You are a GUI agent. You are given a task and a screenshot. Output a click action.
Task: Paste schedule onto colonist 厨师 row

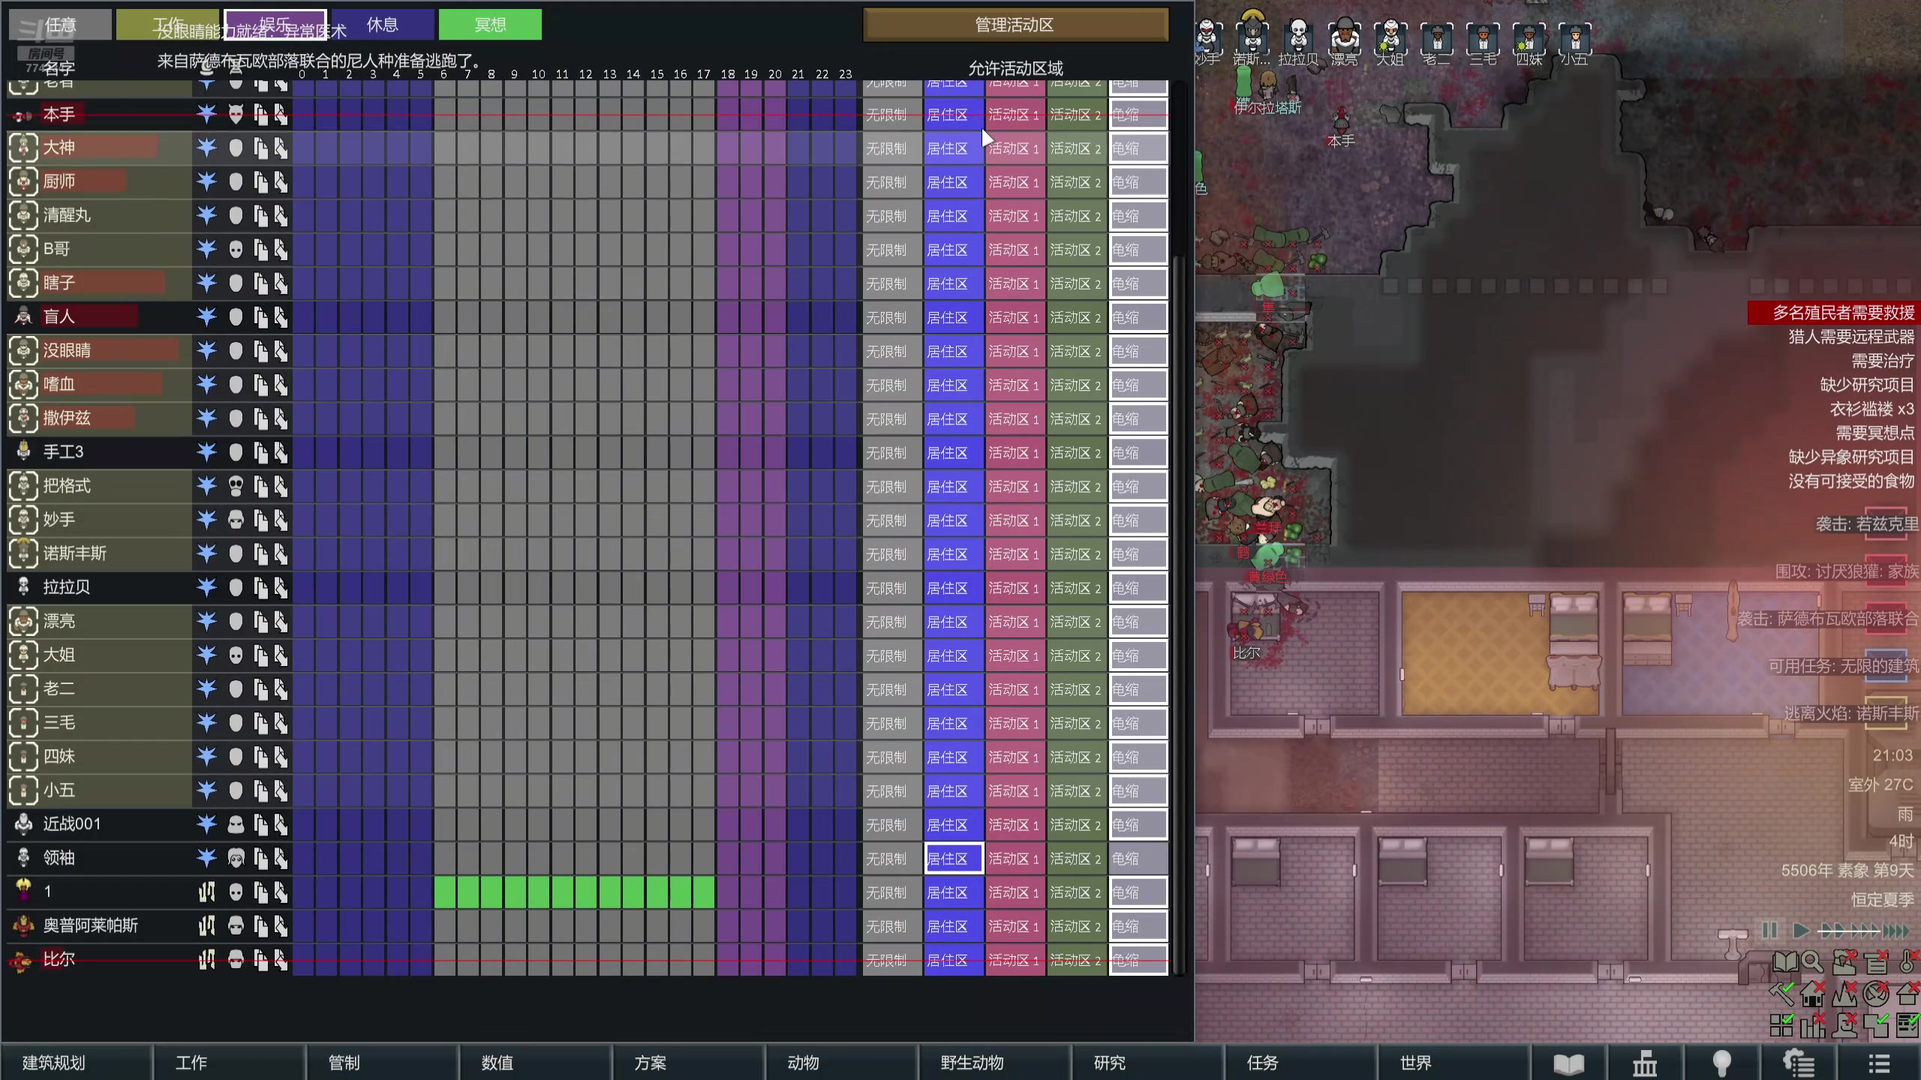coord(281,181)
